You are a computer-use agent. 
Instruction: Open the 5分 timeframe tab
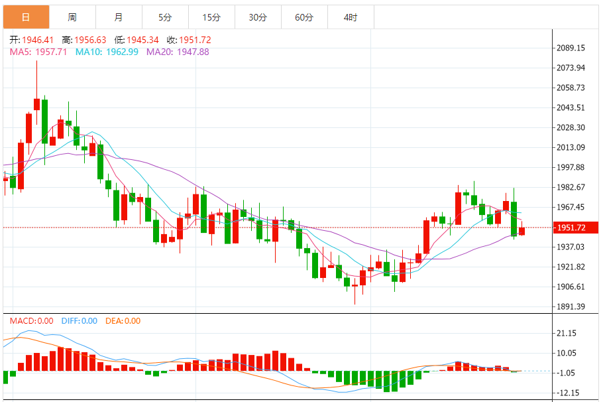(165, 17)
